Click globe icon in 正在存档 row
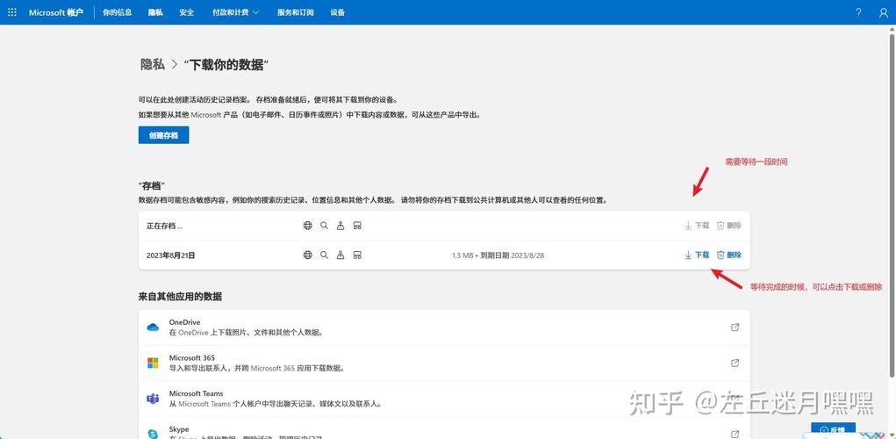 click(x=307, y=226)
